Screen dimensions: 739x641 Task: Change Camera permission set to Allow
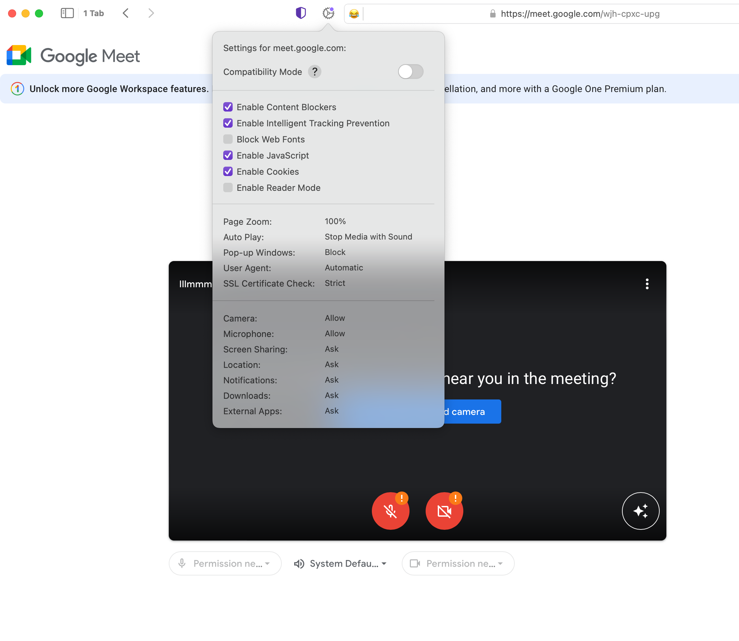pyautogui.click(x=335, y=318)
